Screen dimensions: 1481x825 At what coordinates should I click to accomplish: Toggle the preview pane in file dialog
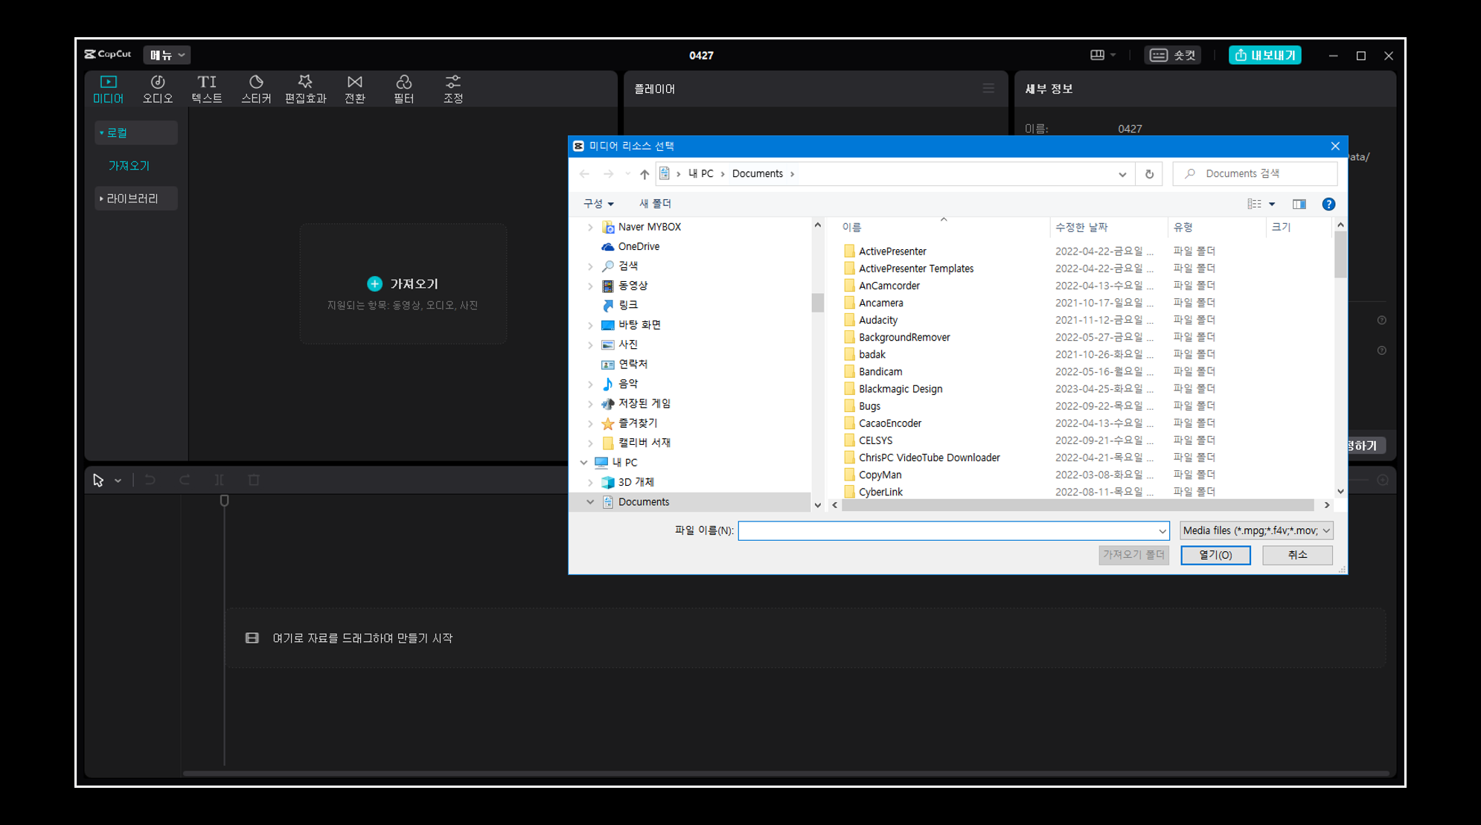point(1299,204)
